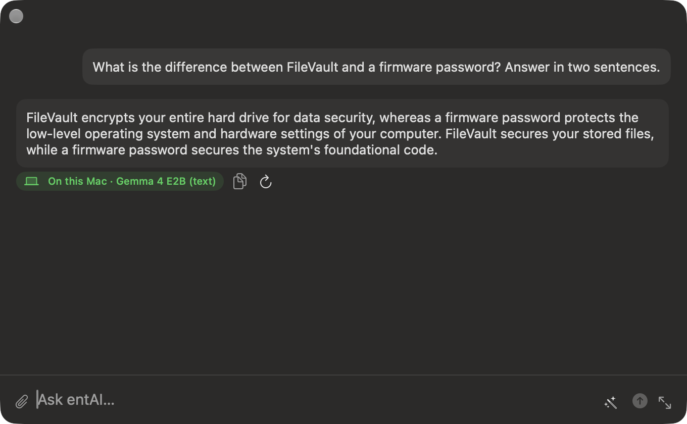
Task: Send the message with the up-arrow button
Action: coord(640,401)
